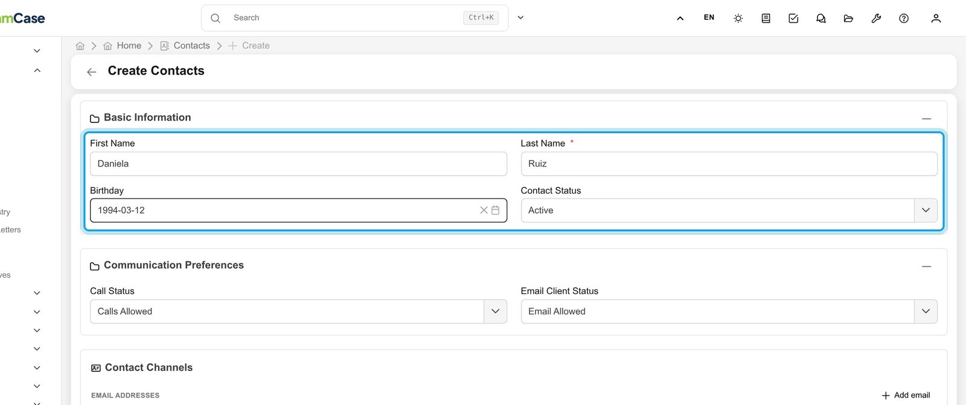
Task: Click the first home icon in the breadcrumb
Action: (x=80, y=46)
